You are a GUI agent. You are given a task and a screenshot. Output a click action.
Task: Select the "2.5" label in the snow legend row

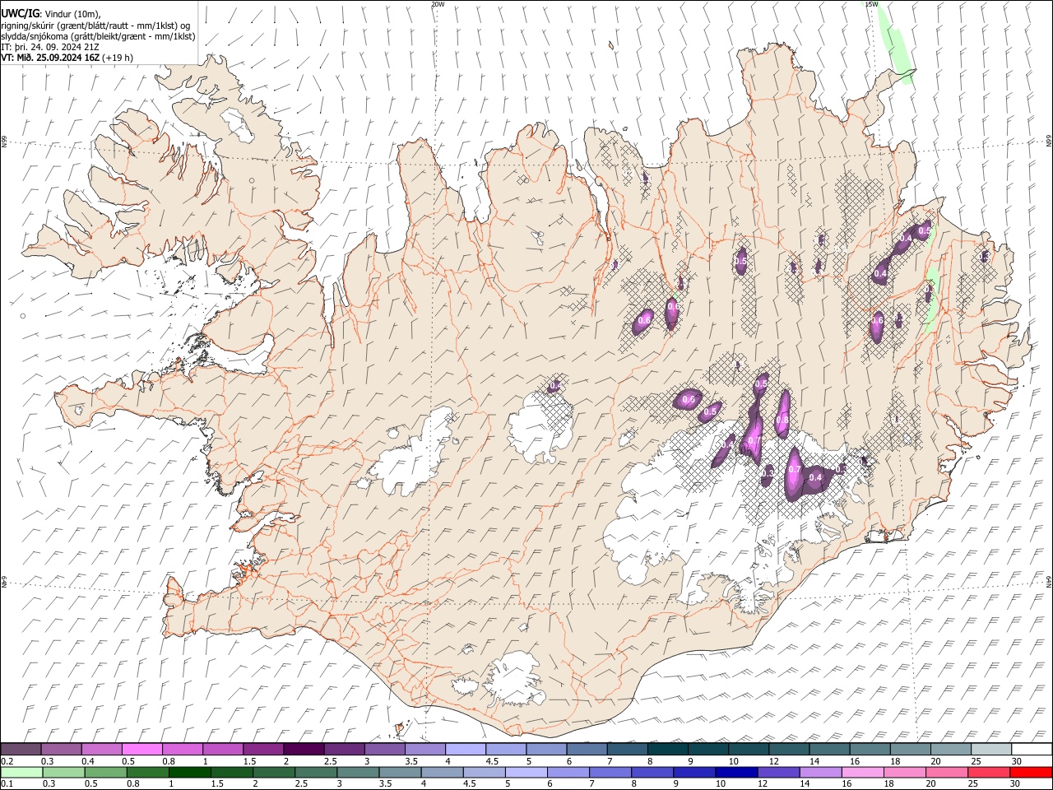[x=330, y=761]
